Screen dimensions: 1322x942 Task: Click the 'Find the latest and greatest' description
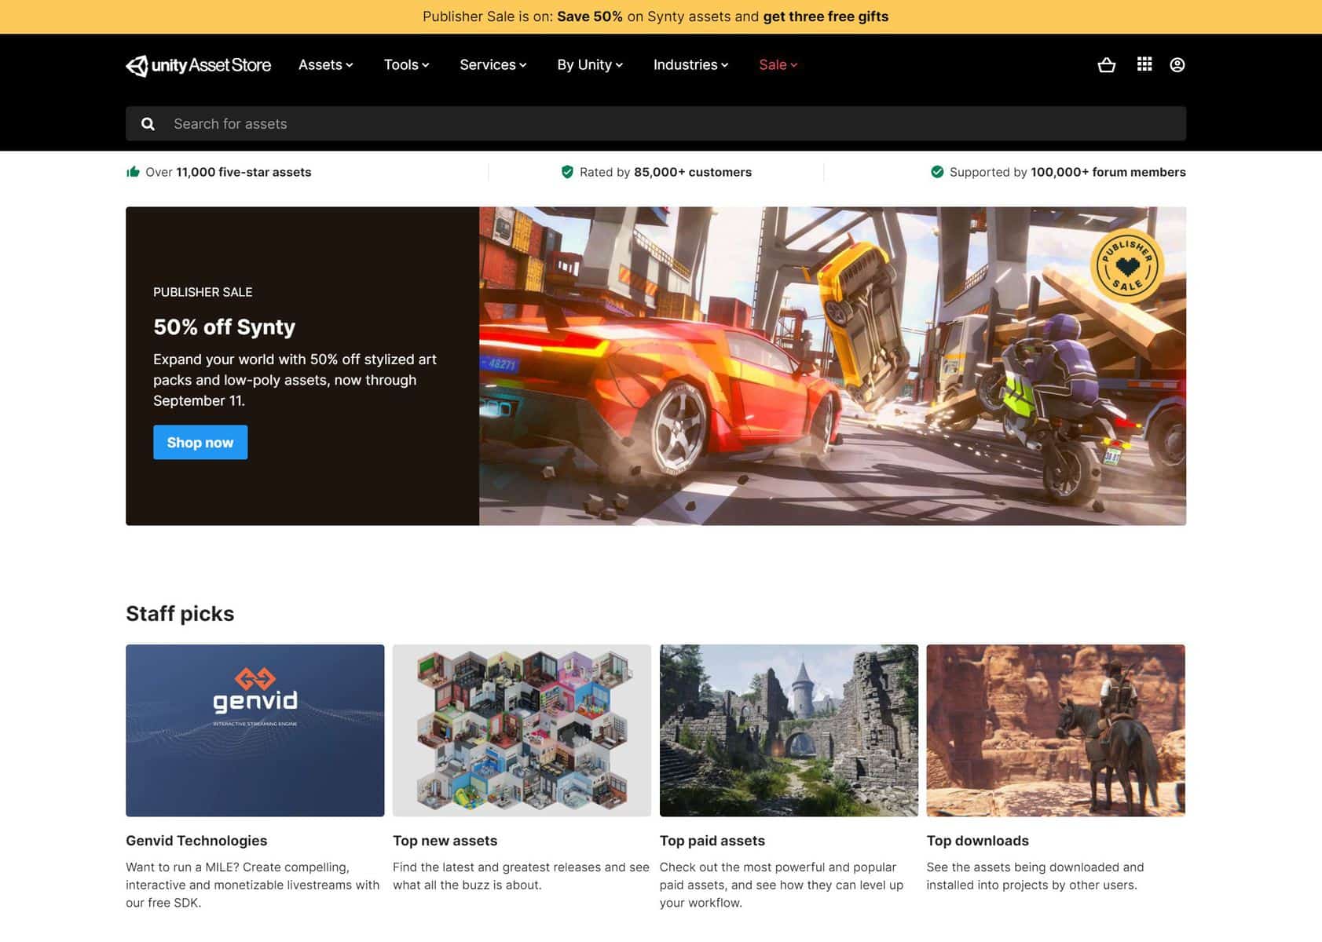click(x=521, y=876)
